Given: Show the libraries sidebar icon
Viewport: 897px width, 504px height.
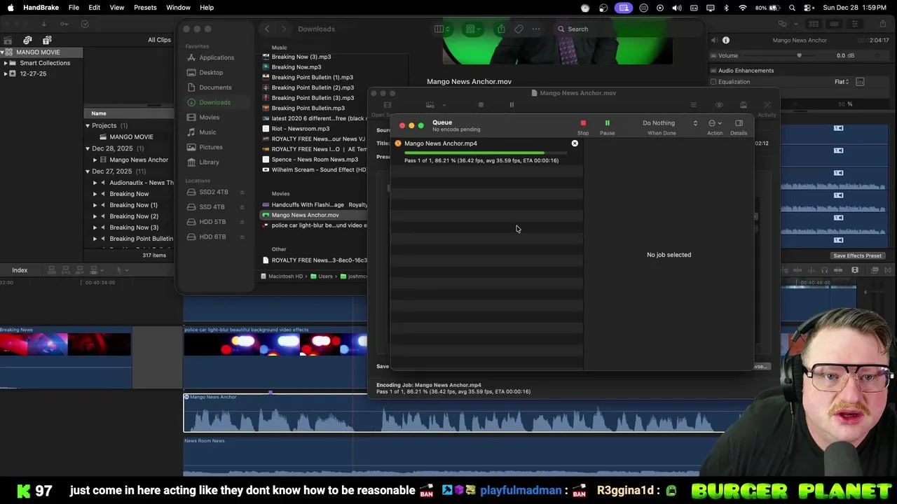Looking at the screenshot, I should point(9,40).
